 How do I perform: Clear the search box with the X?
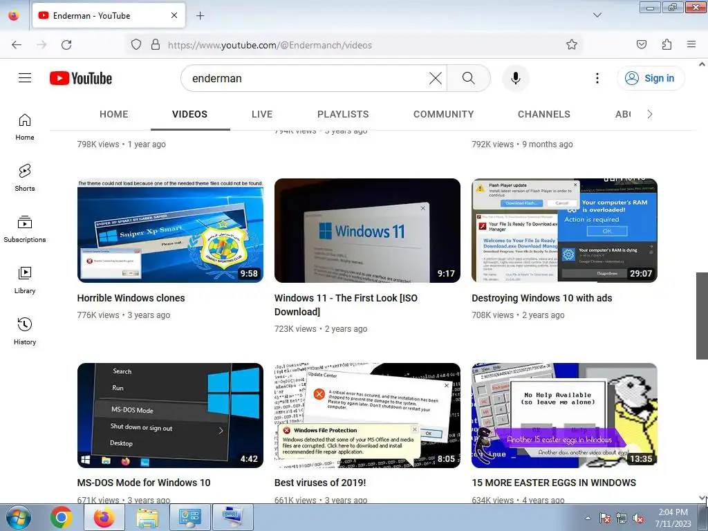436,78
